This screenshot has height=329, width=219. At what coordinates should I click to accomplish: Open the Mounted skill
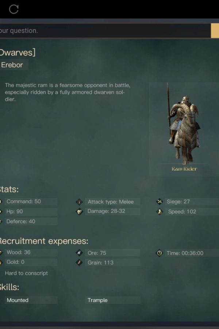(31, 300)
